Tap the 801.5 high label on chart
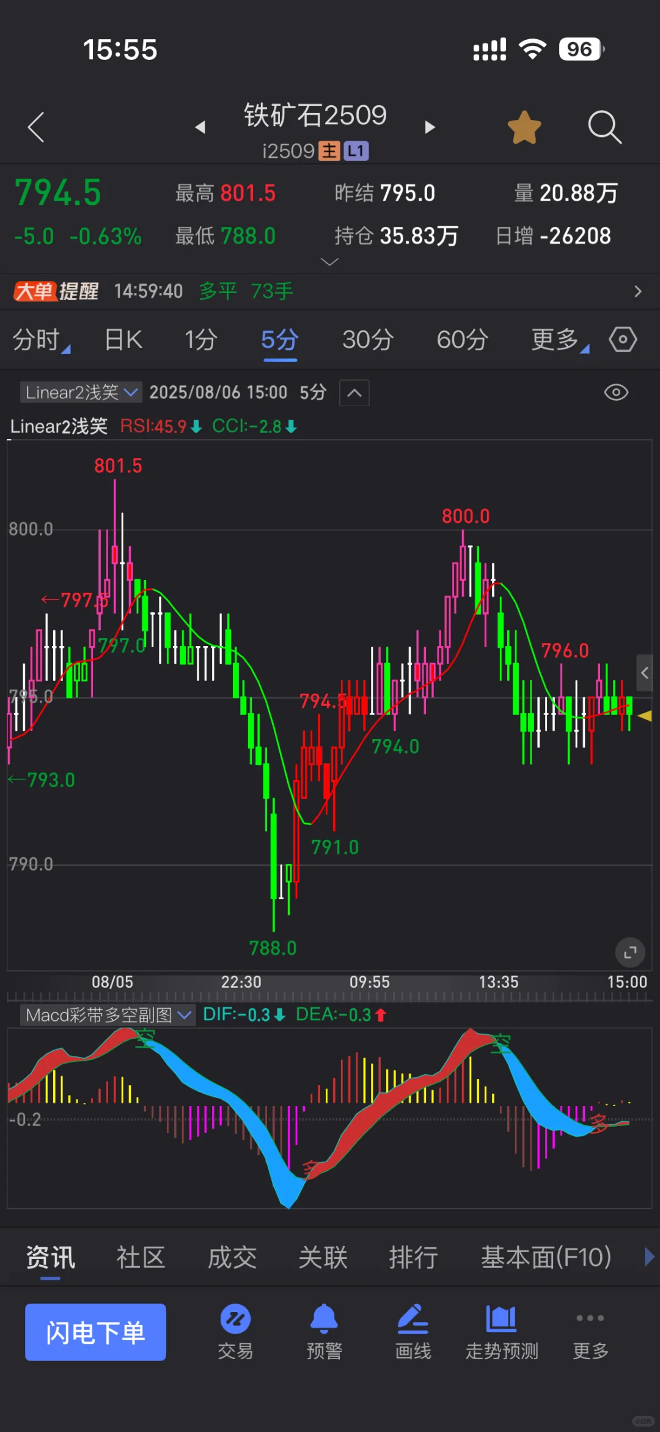The image size is (660, 1432). pyautogui.click(x=118, y=466)
